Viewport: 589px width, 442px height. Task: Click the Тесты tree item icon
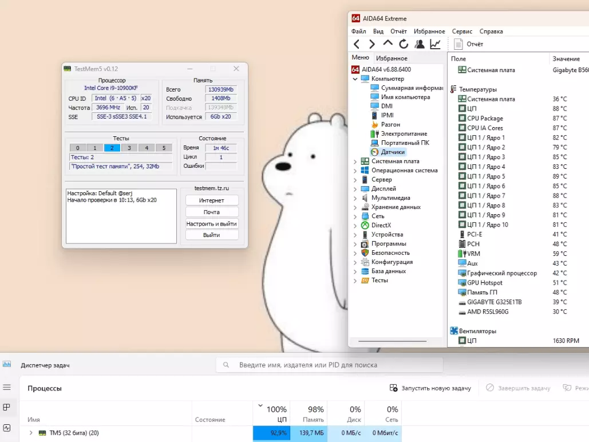365,281
